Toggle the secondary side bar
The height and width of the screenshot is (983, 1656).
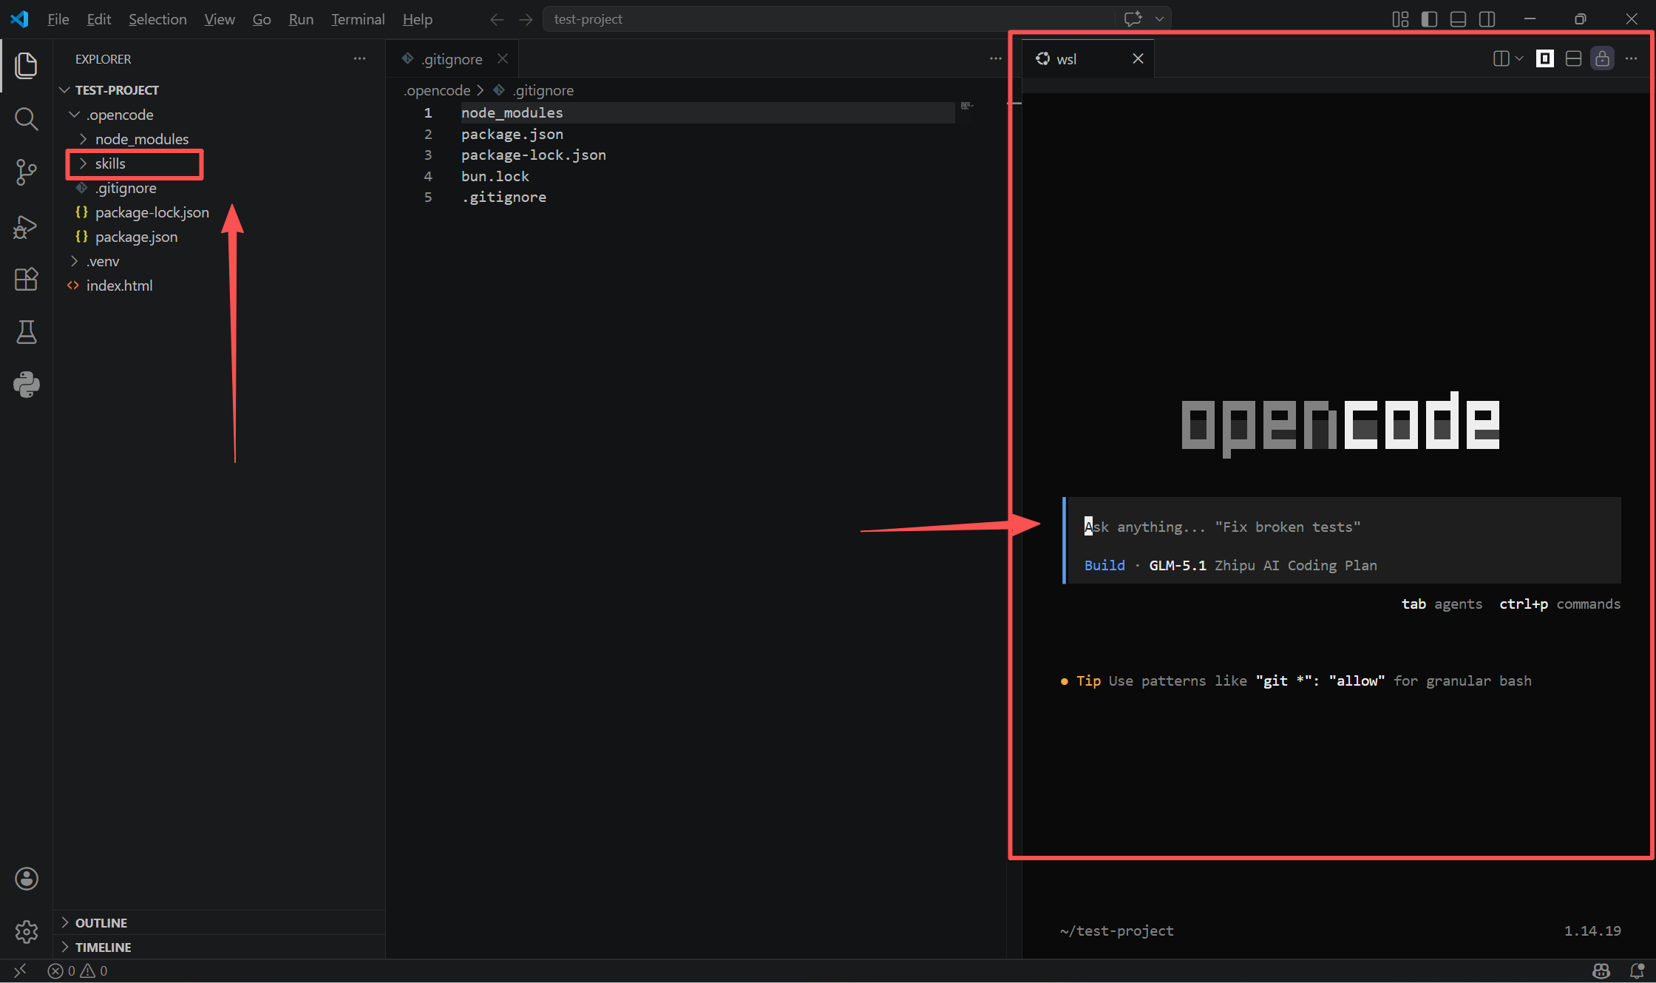pos(1487,19)
